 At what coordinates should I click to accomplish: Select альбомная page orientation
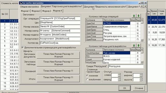[87, 80]
